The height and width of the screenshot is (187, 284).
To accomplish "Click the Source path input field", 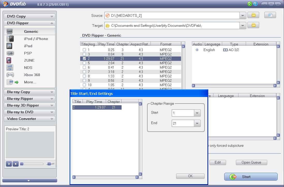I will pos(172,15).
